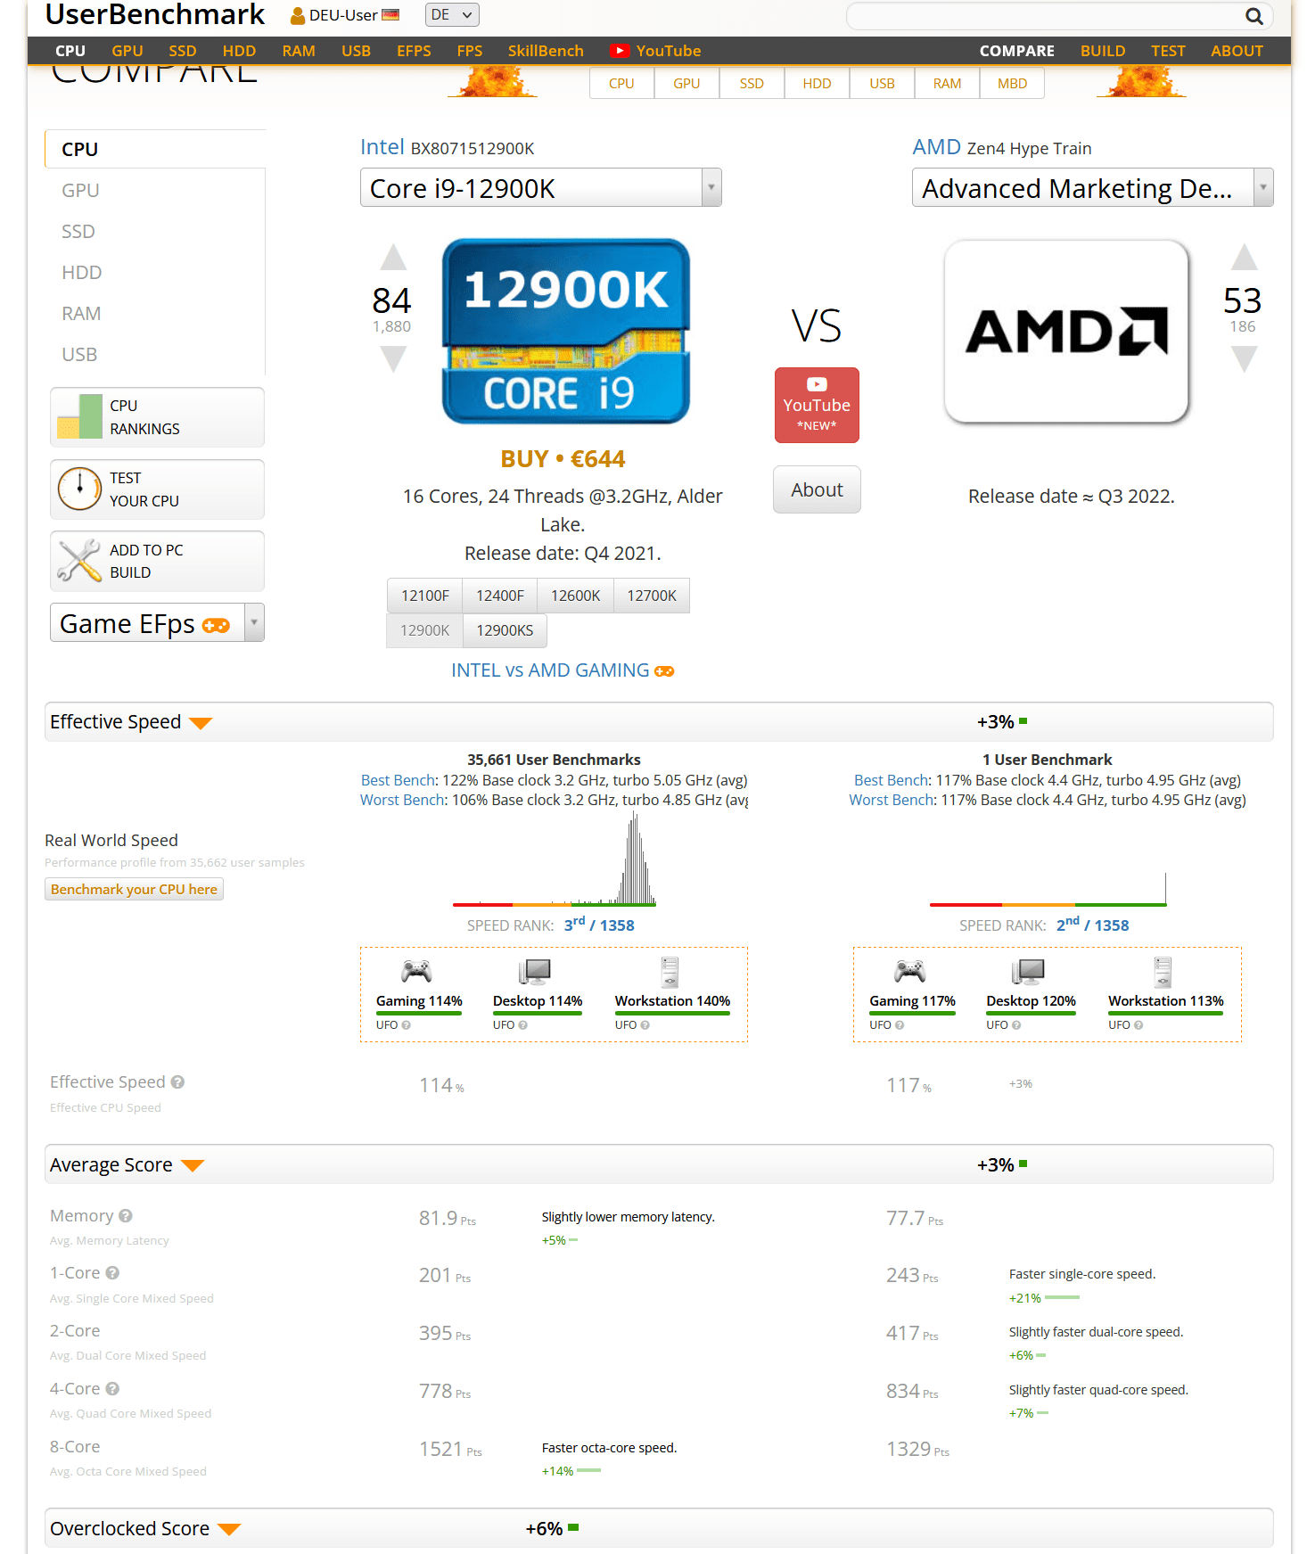Click the About button
1307x1554 pixels.
click(x=817, y=489)
